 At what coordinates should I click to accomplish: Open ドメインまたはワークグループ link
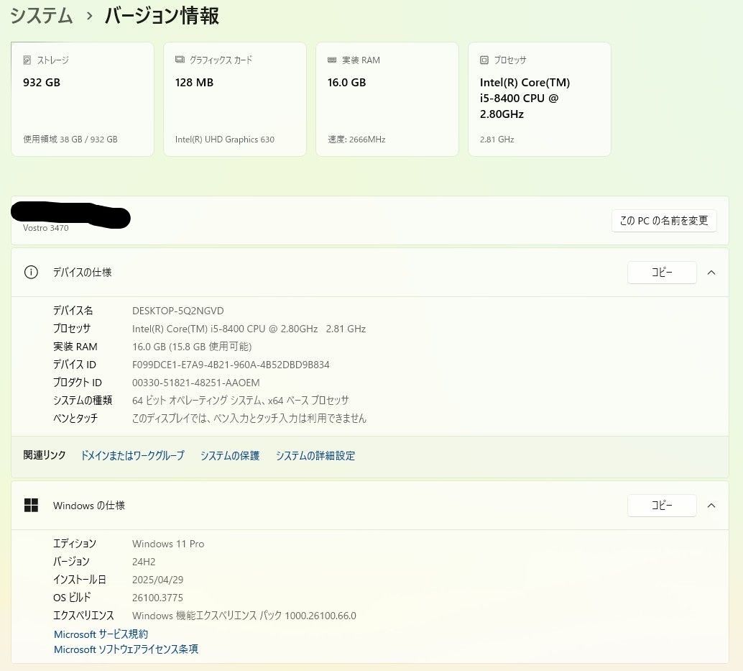[133, 456]
